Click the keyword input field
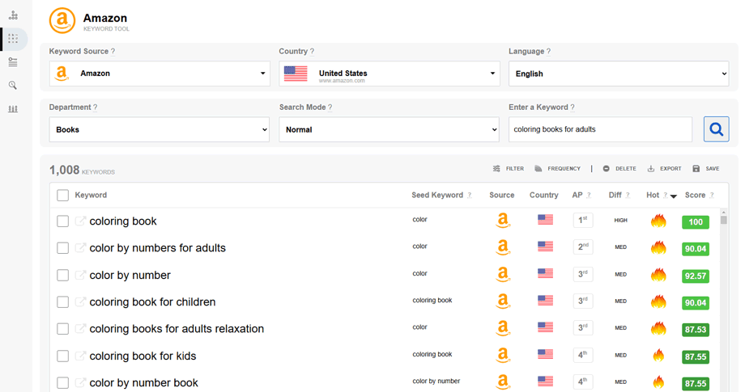This screenshot has height=392, width=745. click(x=601, y=129)
